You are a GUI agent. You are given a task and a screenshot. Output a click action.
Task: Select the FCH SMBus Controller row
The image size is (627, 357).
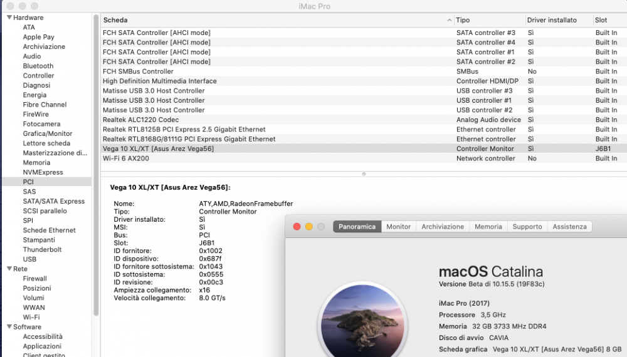click(x=364, y=71)
